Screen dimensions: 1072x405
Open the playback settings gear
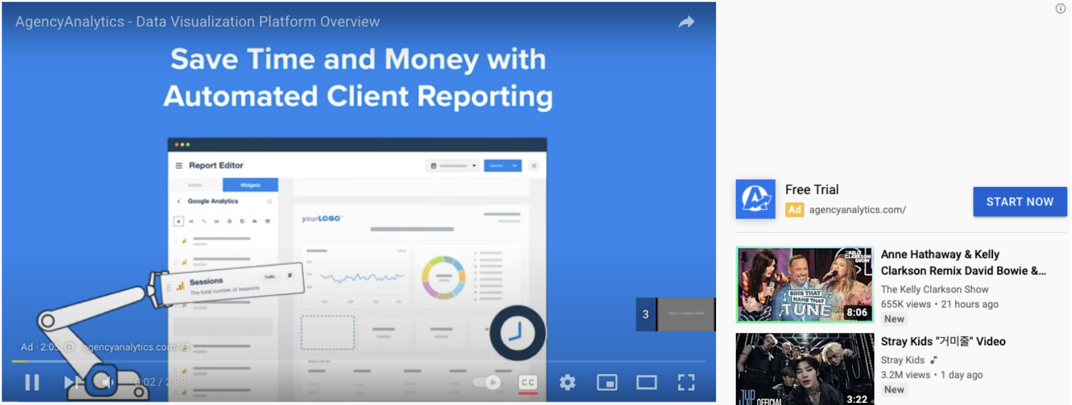(x=568, y=382)
